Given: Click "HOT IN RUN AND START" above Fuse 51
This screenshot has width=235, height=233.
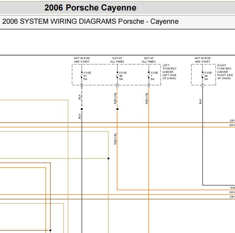Looking at the screenshot, I should (82, 60).
